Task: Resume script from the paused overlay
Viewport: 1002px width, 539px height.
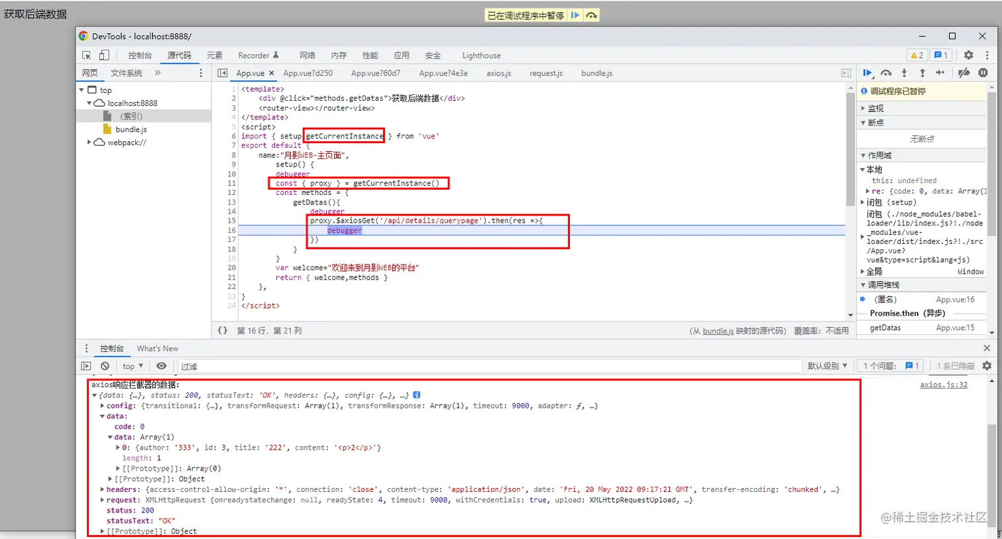Action: point(575,15)
